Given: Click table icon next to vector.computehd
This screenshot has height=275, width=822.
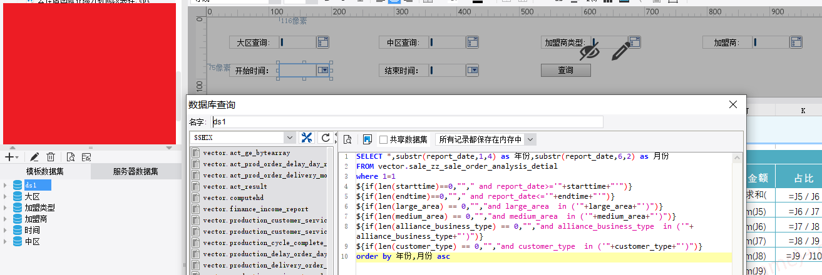Looking at the screenshot, I should pos(196,198).
